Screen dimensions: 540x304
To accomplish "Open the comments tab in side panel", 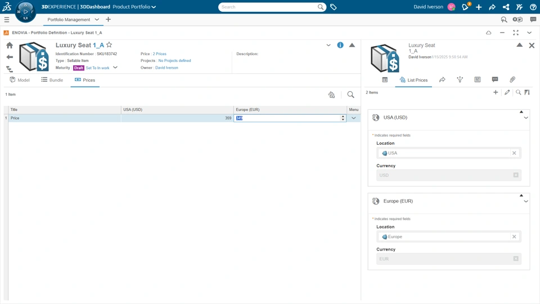I will pyautogui.click(x=495, y=79).
